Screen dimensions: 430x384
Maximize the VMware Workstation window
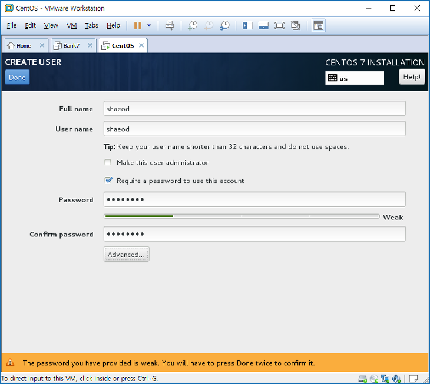(392, 8)
